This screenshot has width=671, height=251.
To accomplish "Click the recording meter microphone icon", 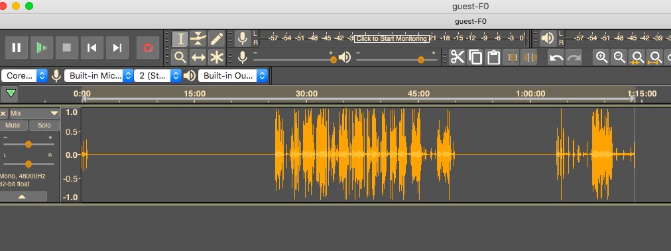I will 243,38.
